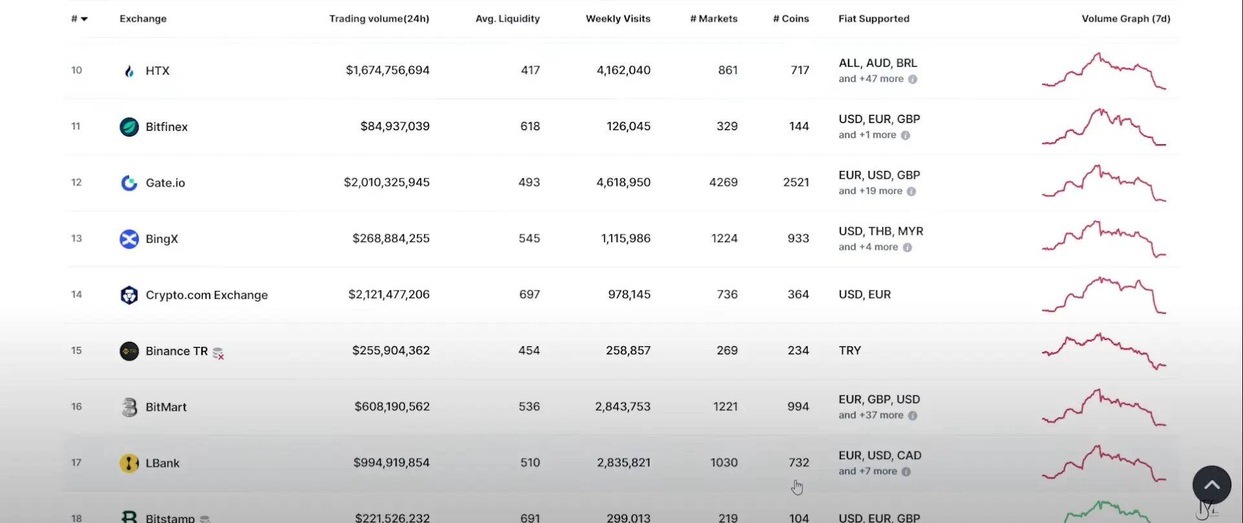Click the Crypto.com Exchange logo icon

click(129, 295)
